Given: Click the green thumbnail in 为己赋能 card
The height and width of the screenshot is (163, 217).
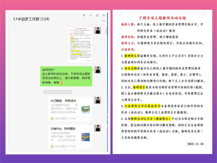Looking at the screenshot, I should pyautogui.click(x=85, y=109).
